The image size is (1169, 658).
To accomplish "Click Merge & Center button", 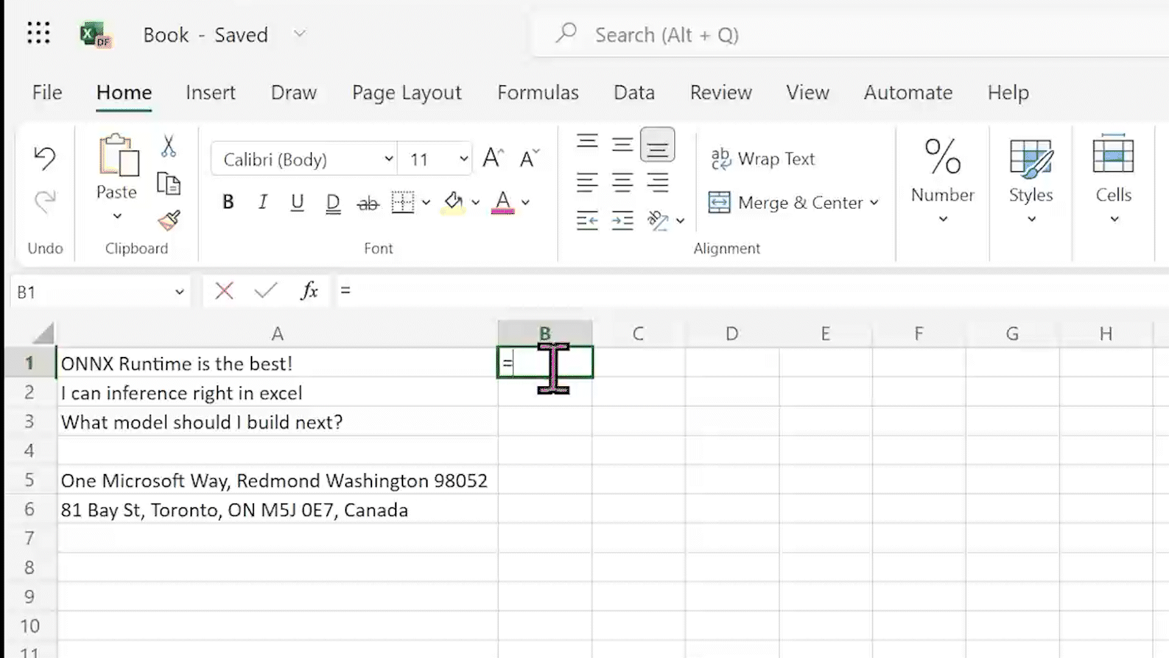I will (x=785, y=202).
